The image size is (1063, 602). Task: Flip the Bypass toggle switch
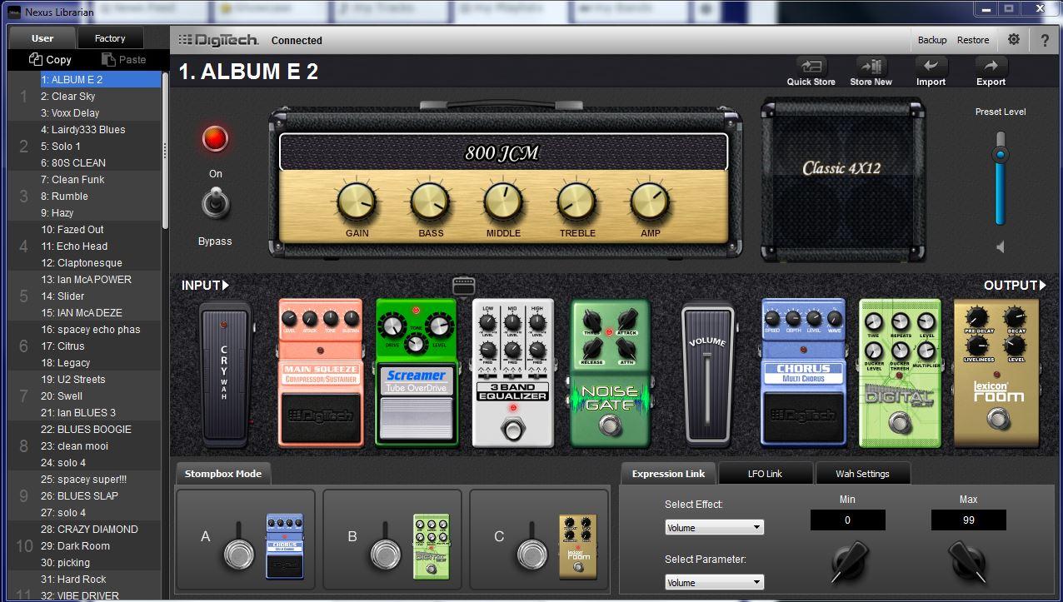pos(216,202)
